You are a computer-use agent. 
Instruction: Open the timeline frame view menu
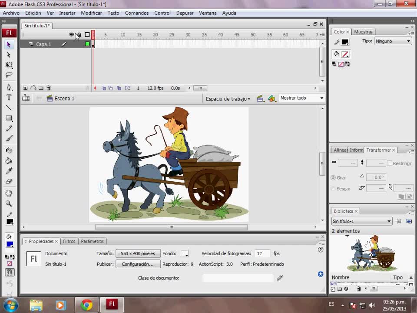click(x=322, y=35)
